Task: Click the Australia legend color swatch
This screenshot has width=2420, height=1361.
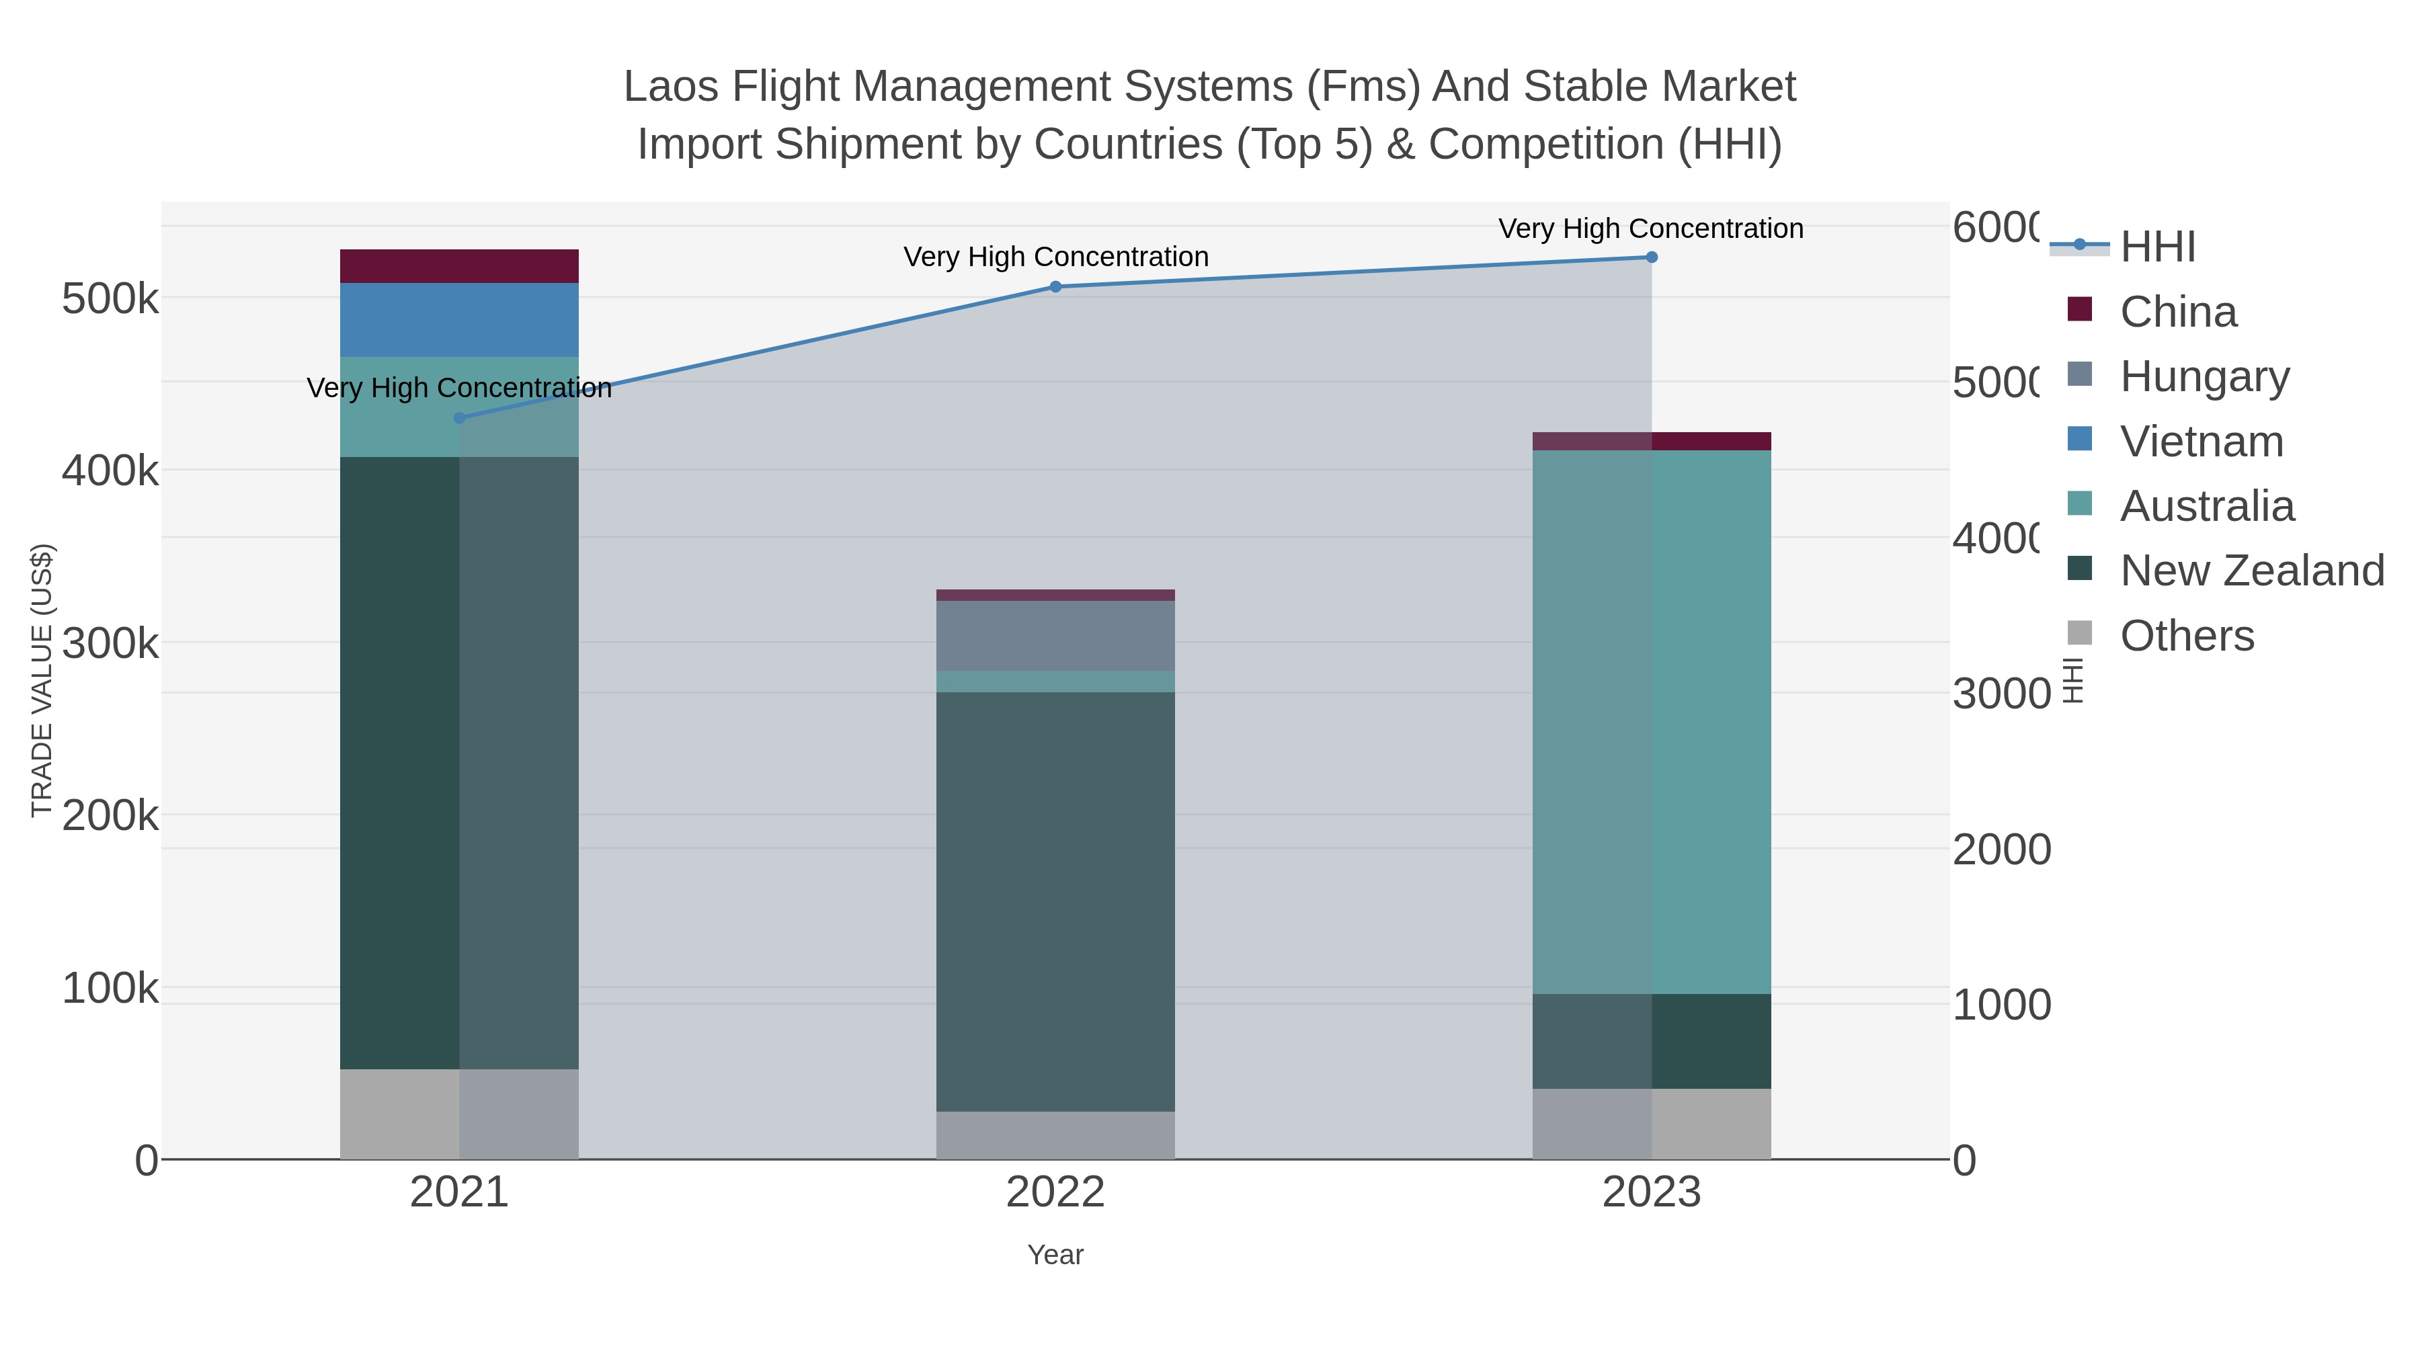Action: point(2080,503)
